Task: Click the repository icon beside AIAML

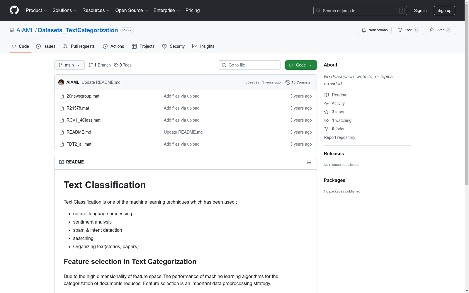Action: point(12,30)
